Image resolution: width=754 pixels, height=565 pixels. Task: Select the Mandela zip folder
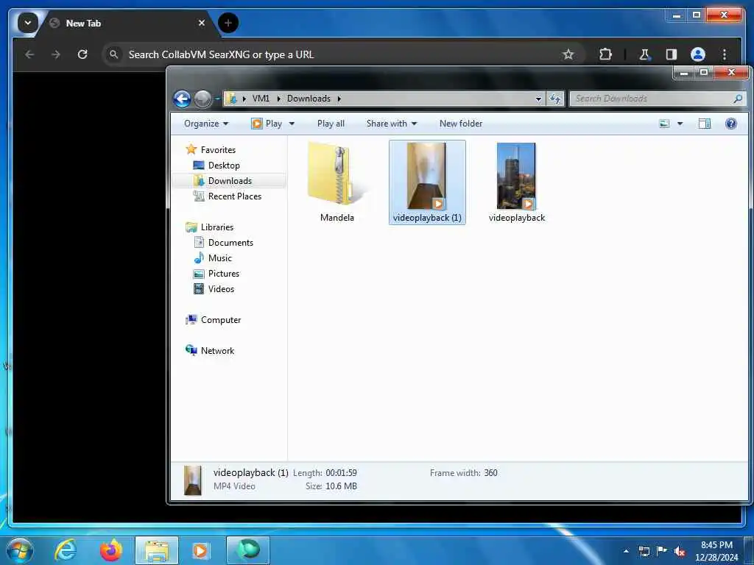coord(337,182)
